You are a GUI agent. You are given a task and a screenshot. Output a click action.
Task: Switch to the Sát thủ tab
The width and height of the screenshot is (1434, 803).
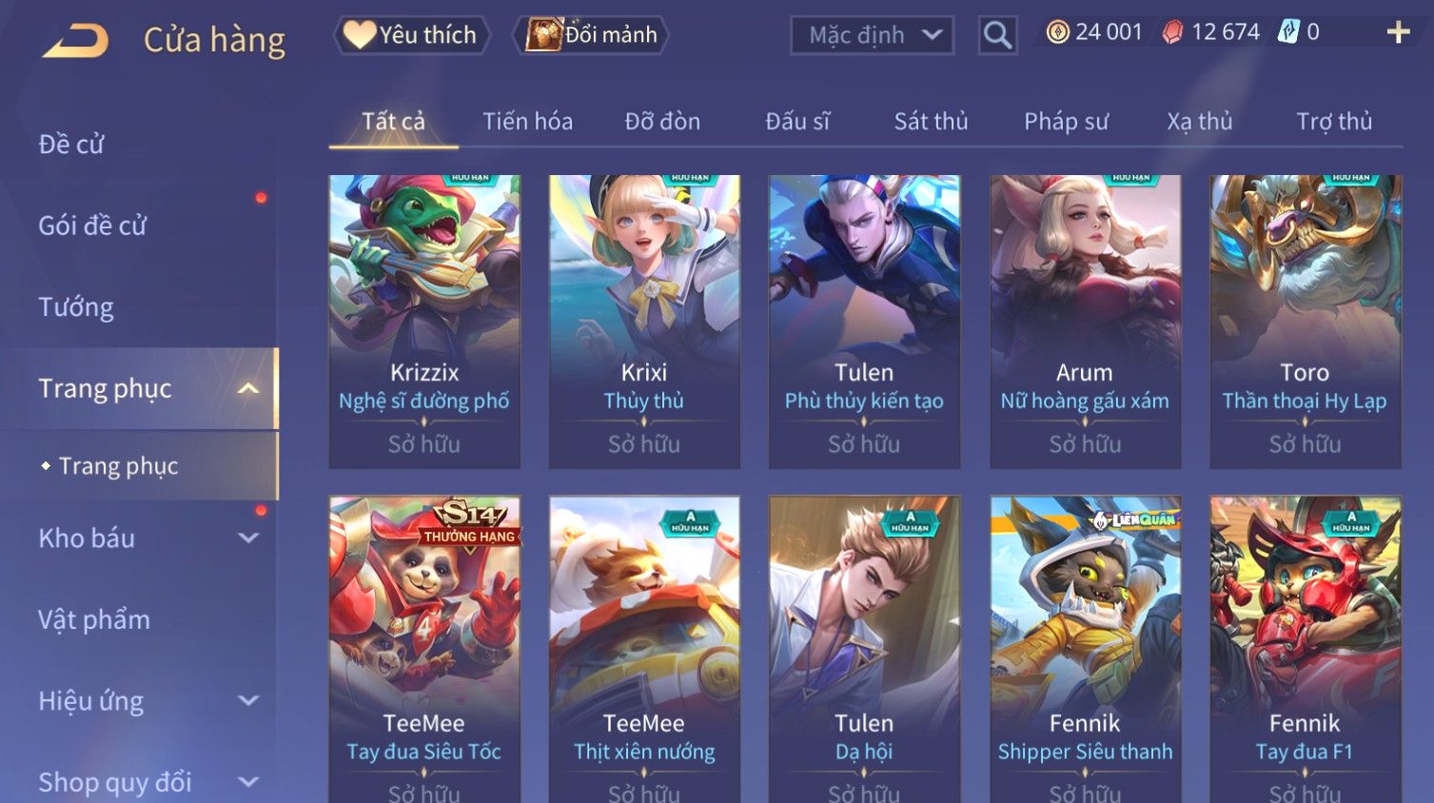tap(931, 122)
